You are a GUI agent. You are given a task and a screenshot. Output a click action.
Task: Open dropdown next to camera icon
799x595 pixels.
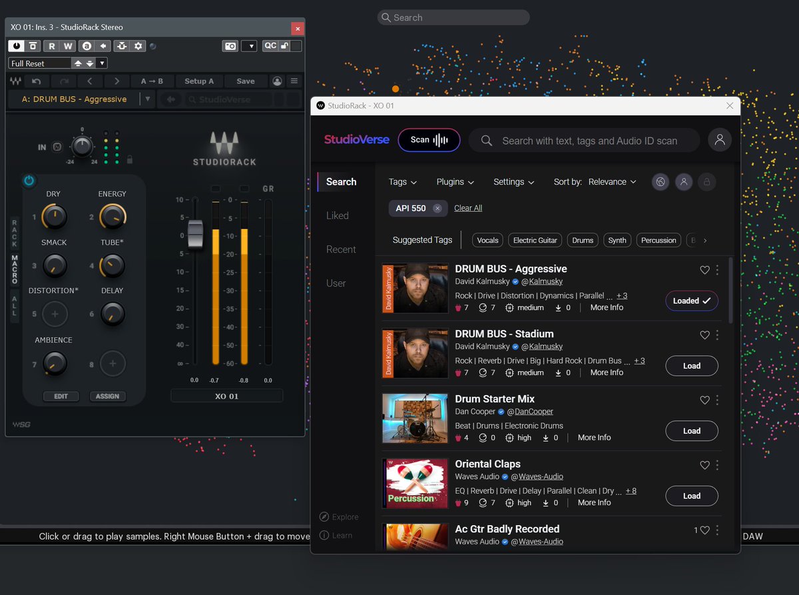[248, 46]
